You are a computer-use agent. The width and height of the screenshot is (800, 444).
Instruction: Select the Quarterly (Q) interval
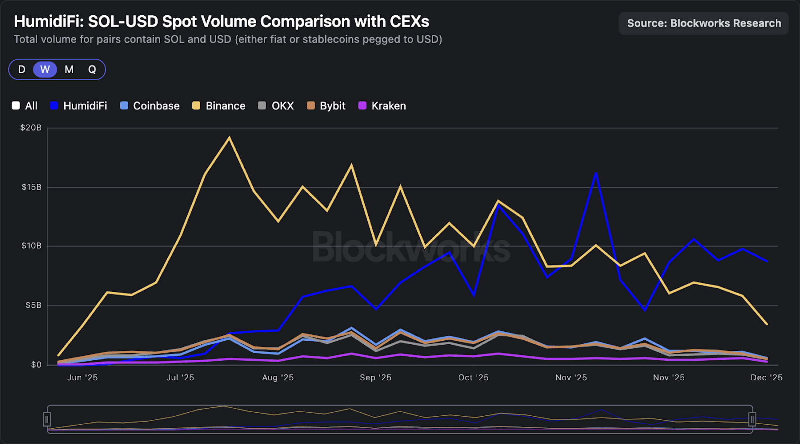pyautogui.click(x=92, y=69)
